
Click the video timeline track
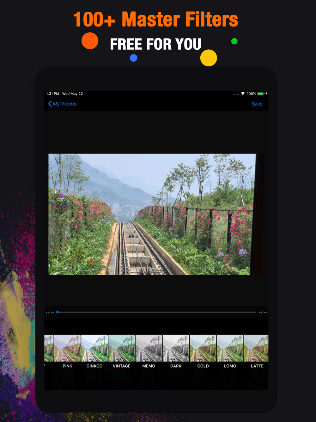coord(157,312)
